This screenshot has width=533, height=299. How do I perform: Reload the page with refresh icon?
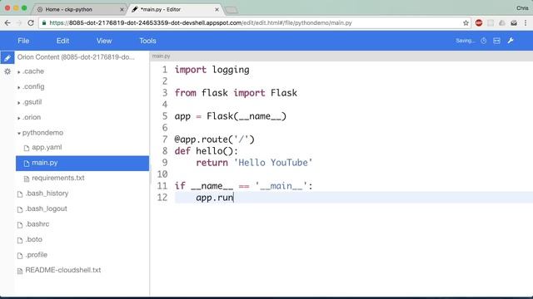click(31, 23)
